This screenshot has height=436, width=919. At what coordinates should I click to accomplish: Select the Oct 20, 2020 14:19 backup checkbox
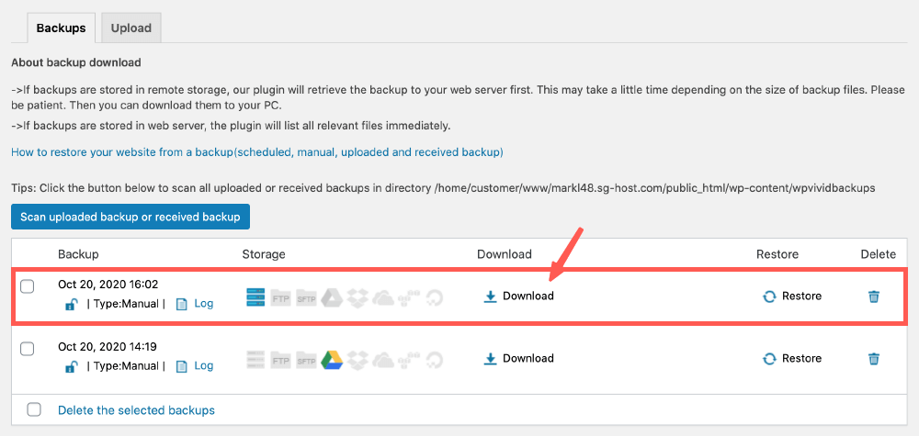(x=27, y=349)
